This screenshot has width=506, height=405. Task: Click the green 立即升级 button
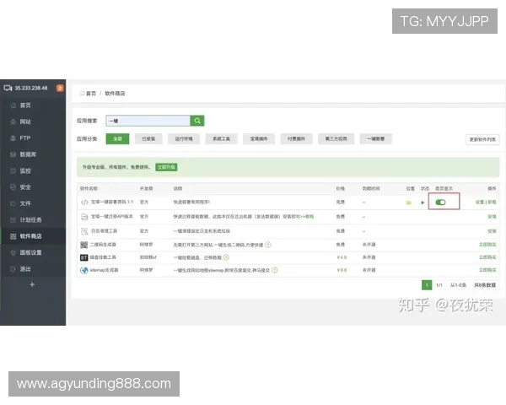tap(166, 167)
